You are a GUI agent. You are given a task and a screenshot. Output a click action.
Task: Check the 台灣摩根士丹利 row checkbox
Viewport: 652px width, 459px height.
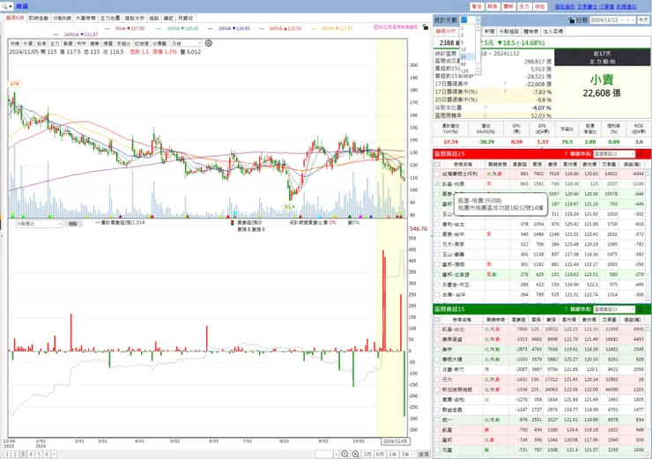coord(437,174)
